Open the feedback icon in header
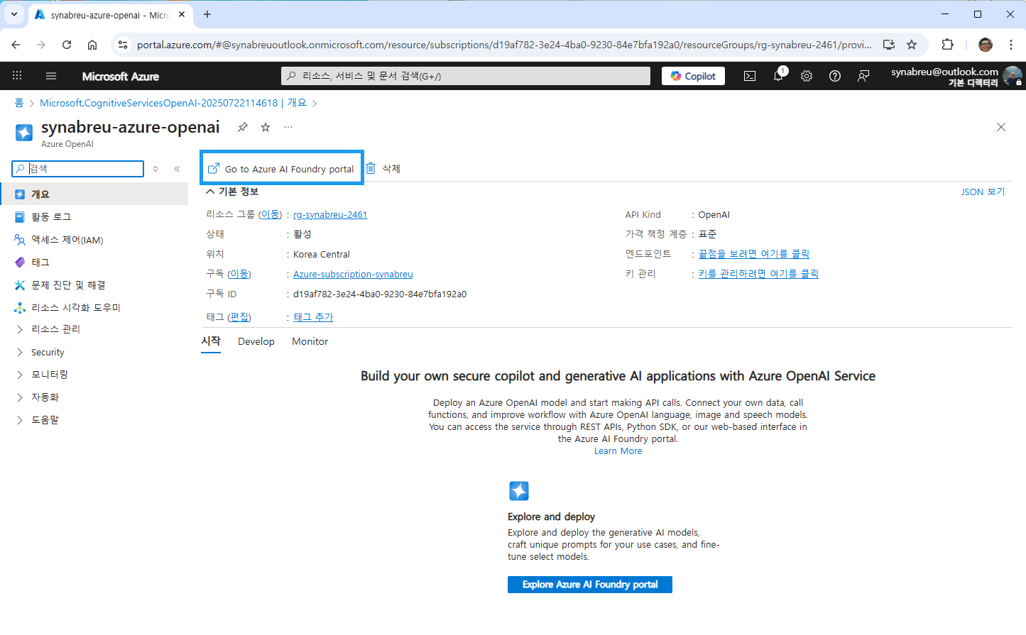The image size is (1026, 635). click(863, 76)
